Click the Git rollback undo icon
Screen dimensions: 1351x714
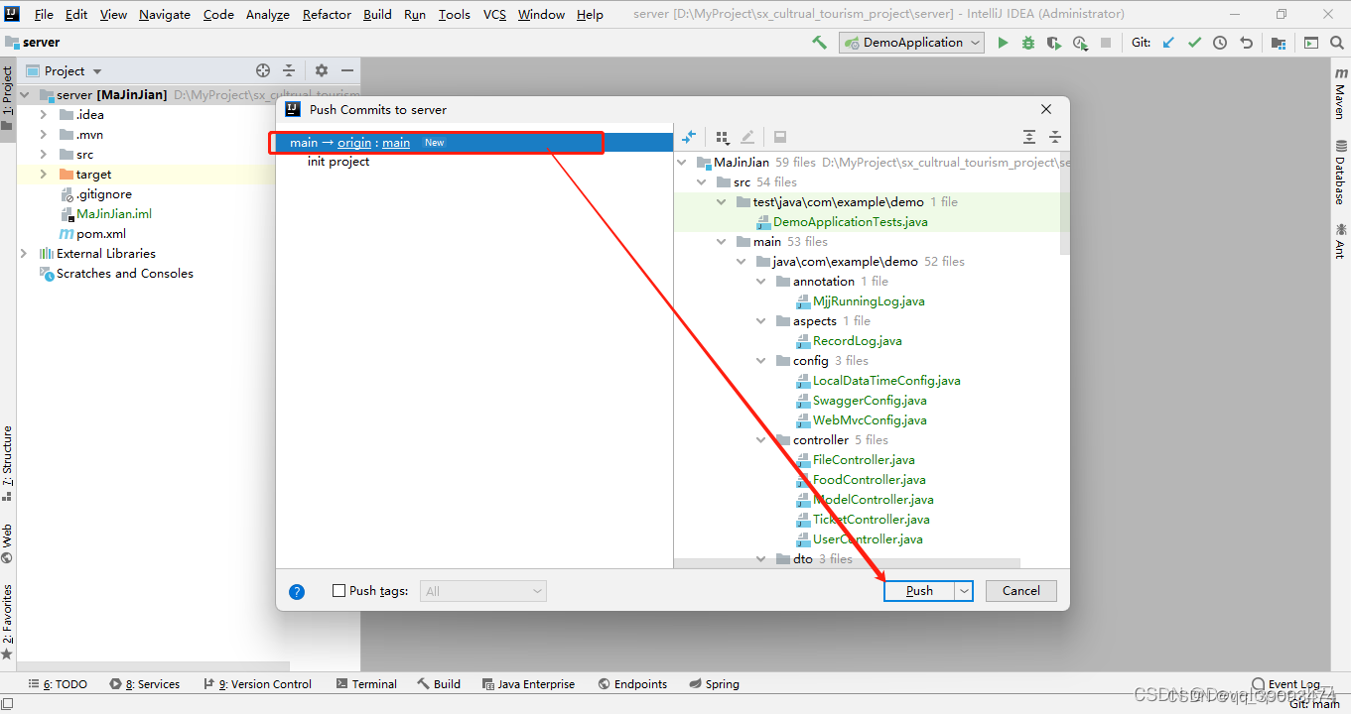coord(1246,43)
